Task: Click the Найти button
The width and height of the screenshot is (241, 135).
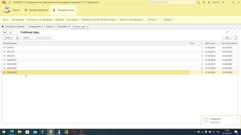Action: tap(27, 37)
